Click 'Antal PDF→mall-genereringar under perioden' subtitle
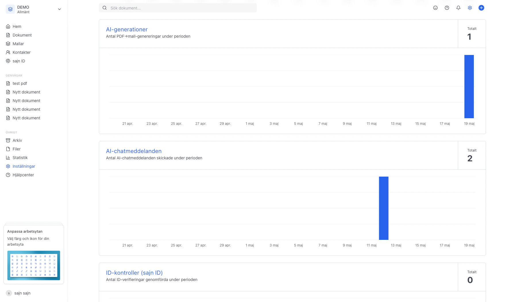The image size is (517, 302). (148, 36)
